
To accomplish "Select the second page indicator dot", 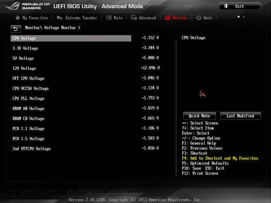I will (x=243, y=17).
